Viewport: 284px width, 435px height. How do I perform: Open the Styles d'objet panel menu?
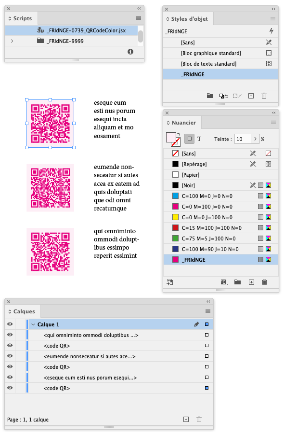tap(272, 19)
